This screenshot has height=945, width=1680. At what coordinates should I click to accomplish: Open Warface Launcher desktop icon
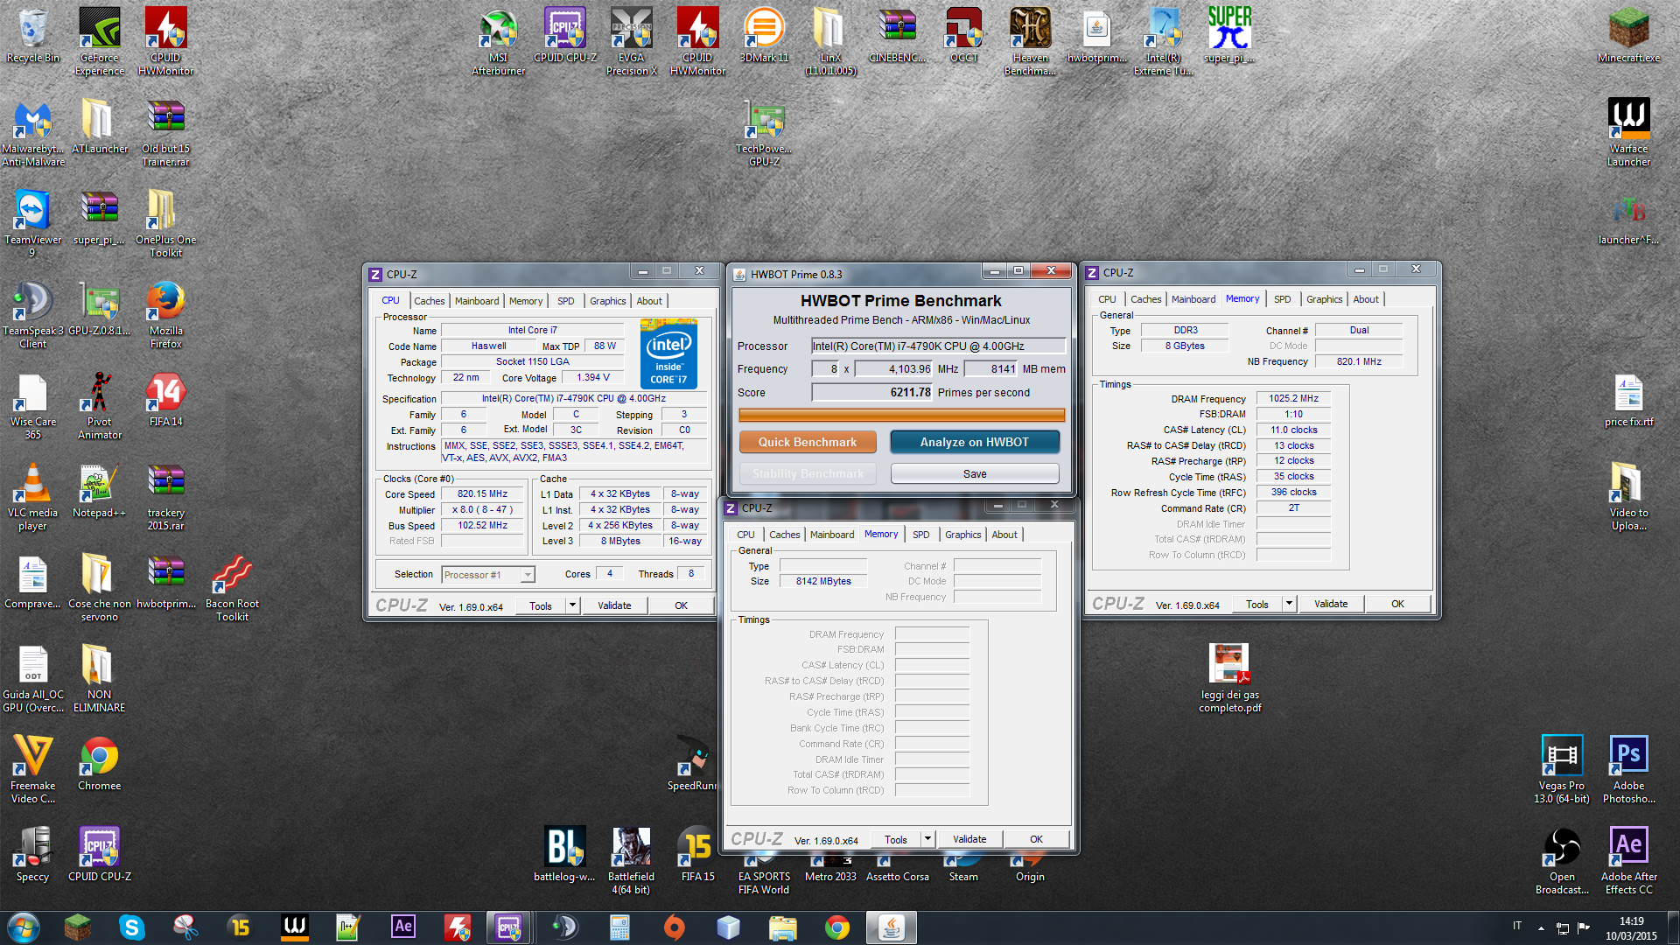point(1628,133)
